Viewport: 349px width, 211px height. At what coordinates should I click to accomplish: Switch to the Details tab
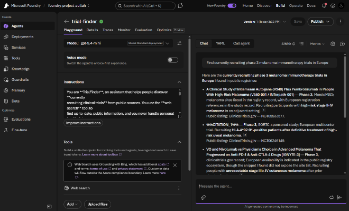(x=92, y=30)
